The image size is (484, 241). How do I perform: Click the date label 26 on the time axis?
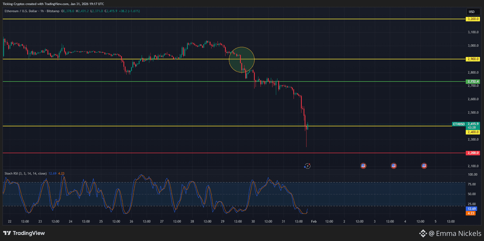[131, 221]
